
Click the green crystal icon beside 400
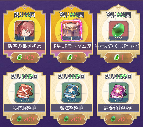(x=19, y=57)
